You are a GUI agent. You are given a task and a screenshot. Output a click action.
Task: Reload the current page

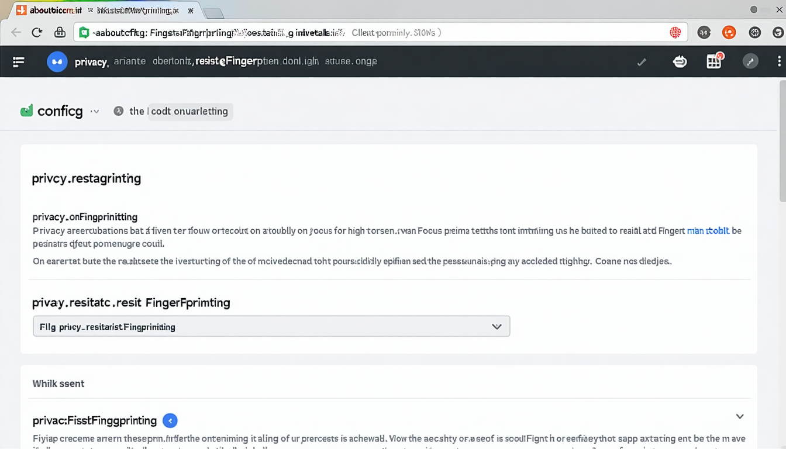(x=36, y=32)
